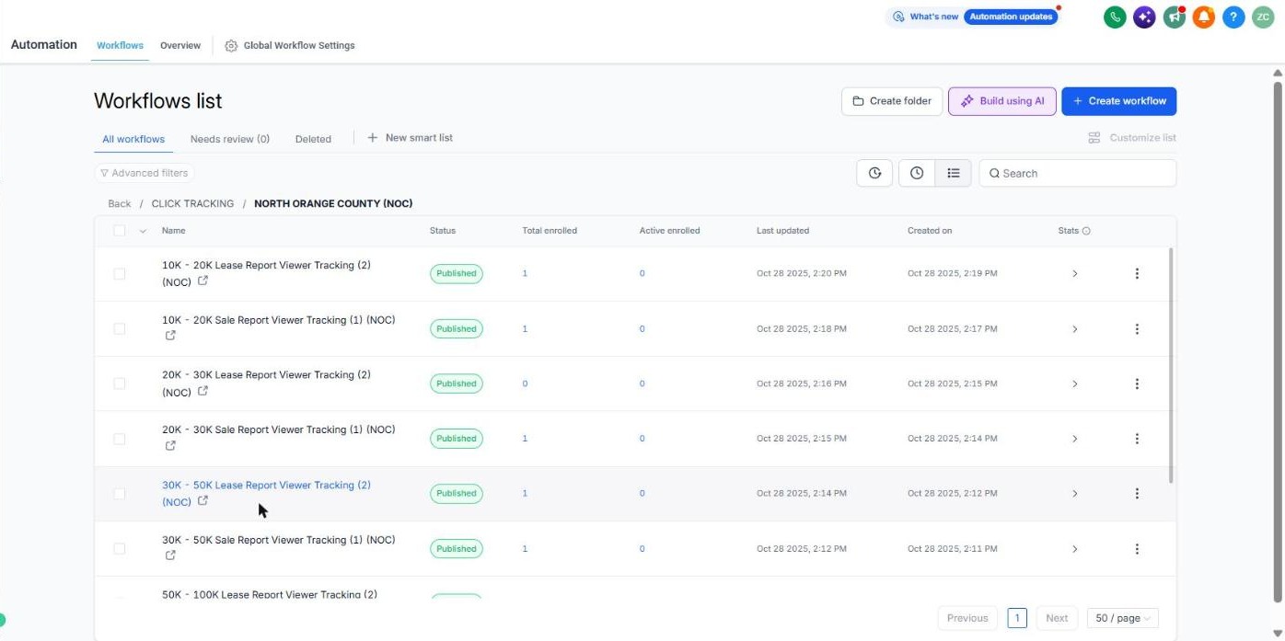Select checkbox for 30K - 50K Sale Report row
Screen dimensions: 1285x641
click(120, 549)
